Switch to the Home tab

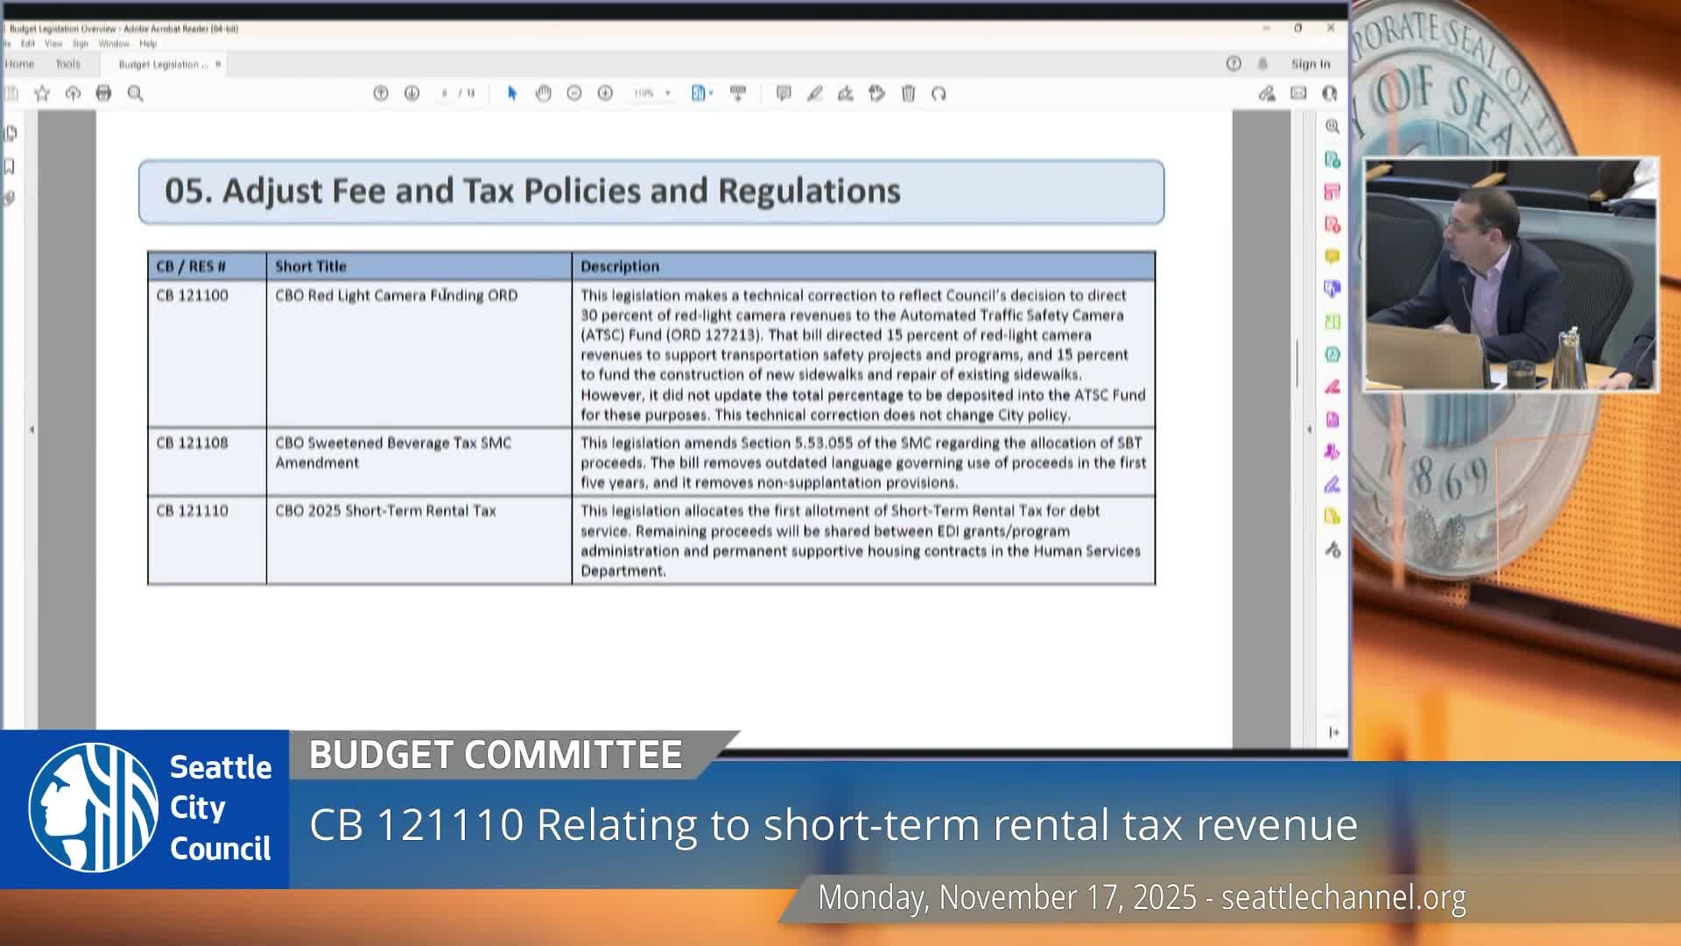tap(19, 63)
